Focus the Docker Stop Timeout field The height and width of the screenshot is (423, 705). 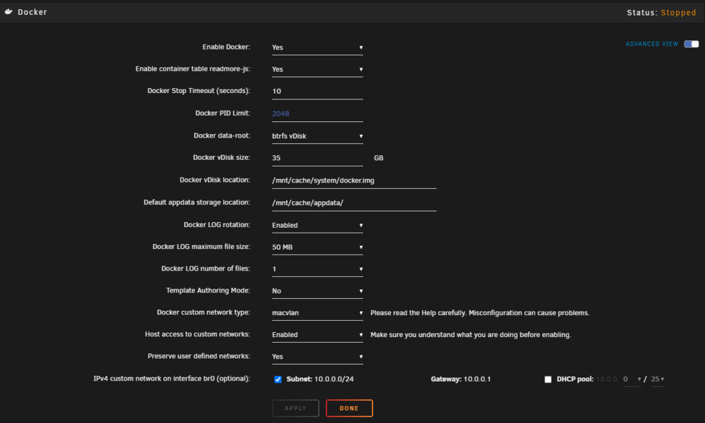pyautogui.click(x=317, y=91)
